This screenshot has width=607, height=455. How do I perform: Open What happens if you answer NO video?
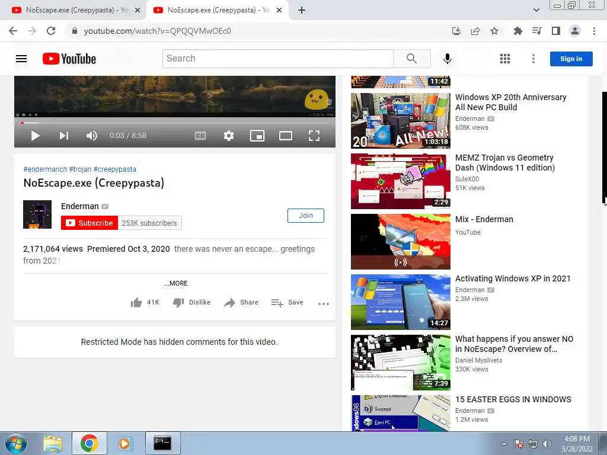[x=514, y=344]
